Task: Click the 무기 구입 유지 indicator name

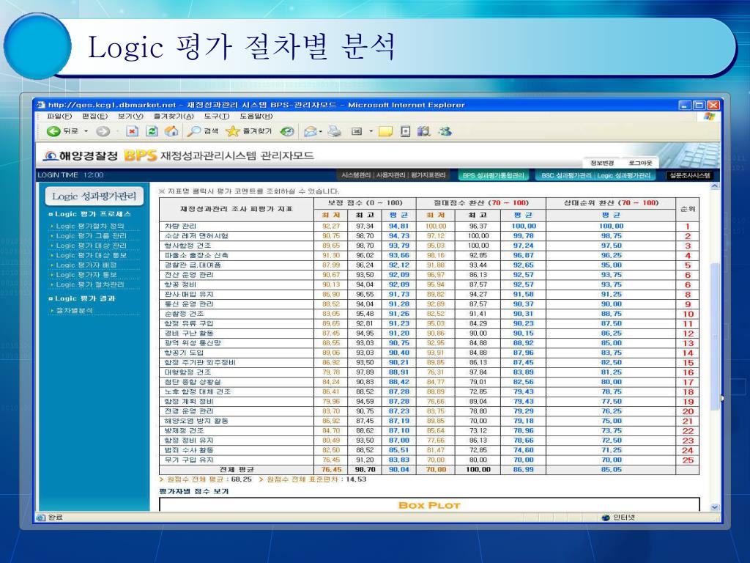Action: pos(188,460)
